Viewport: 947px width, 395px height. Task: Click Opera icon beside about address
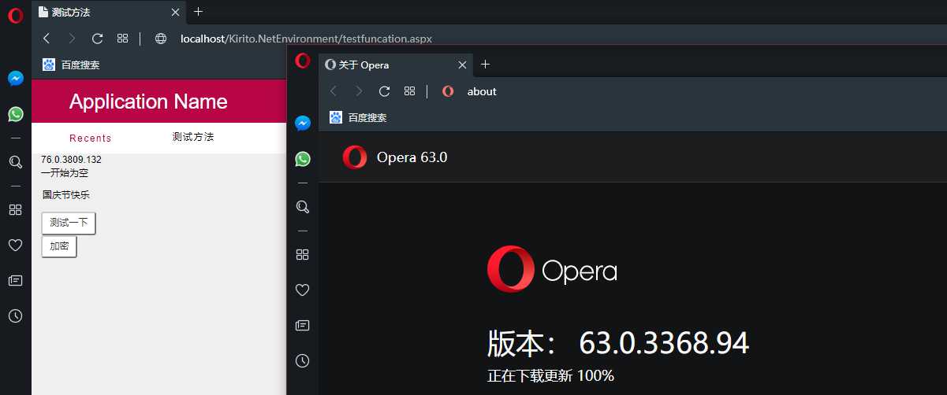[448, 91]
